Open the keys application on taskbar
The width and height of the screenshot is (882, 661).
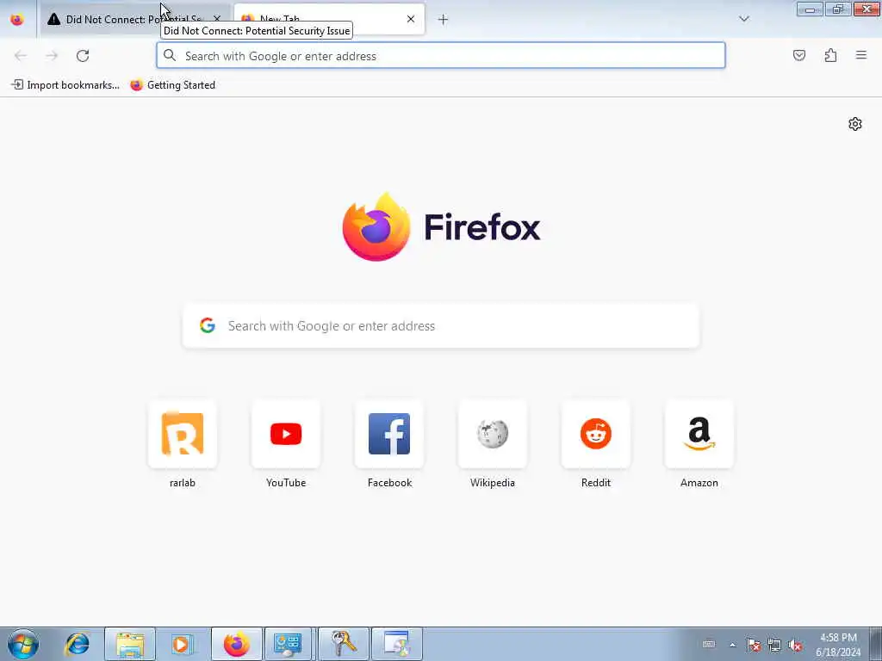click(x=343, y=644)
